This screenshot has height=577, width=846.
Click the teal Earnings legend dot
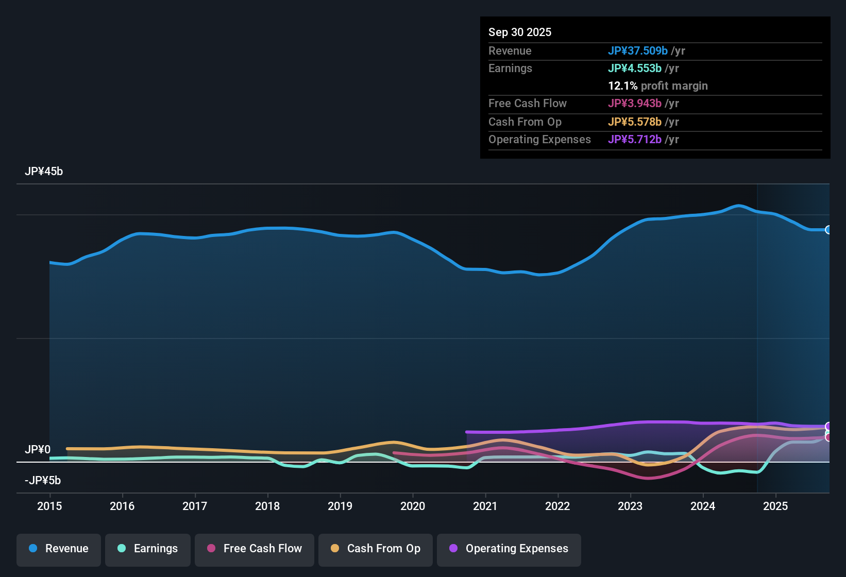tap(122, 549)
